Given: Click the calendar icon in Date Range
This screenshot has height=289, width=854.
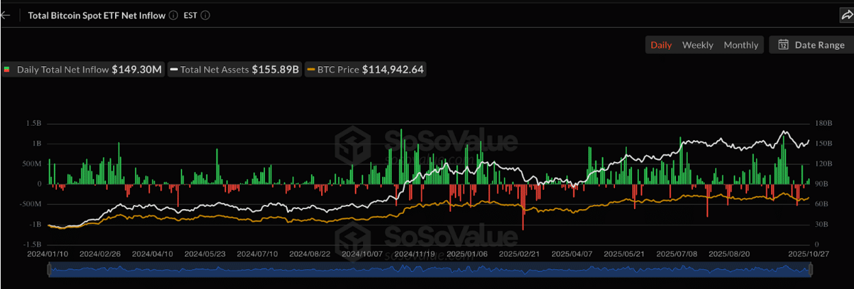Looking at the screenshot, I should pyautogui.click(x=783, y=45).
